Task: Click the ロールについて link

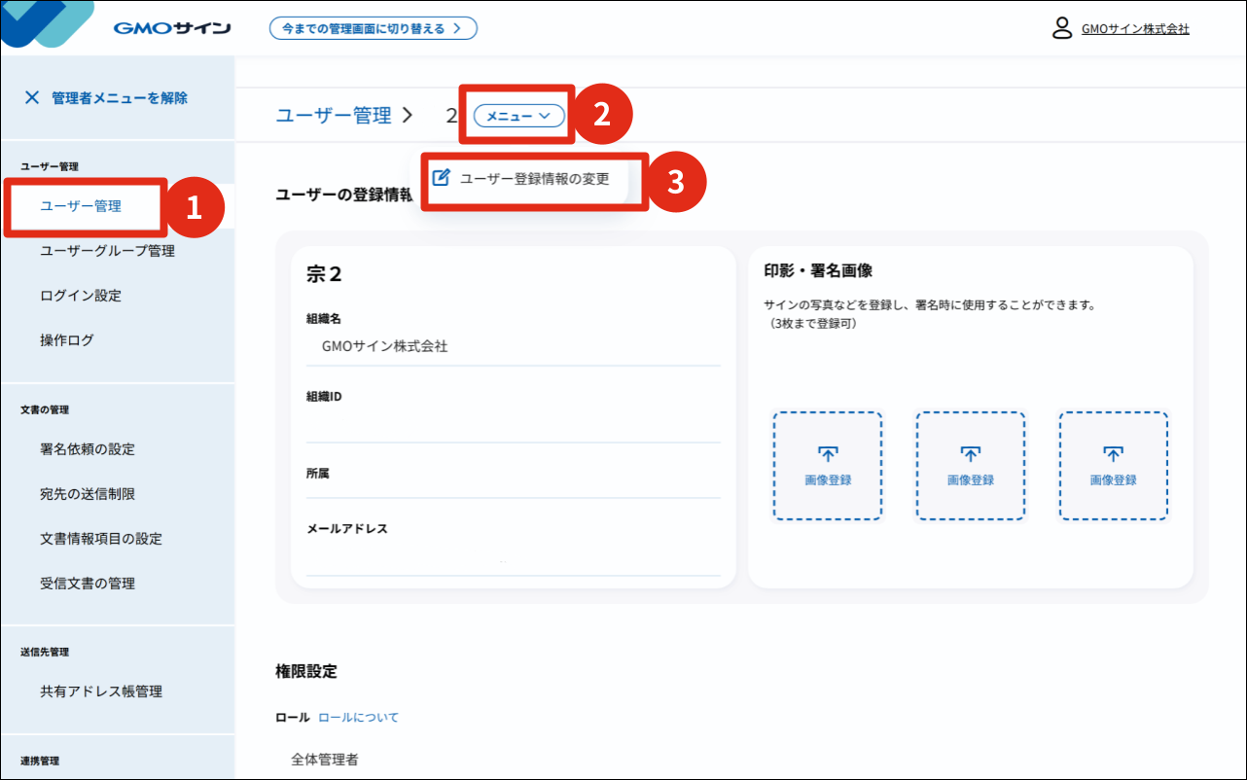Action: pyautogui.click(x=358, y=718)
